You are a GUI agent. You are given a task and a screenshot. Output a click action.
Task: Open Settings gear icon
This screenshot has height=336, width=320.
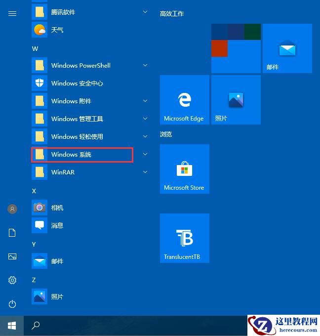12,280
